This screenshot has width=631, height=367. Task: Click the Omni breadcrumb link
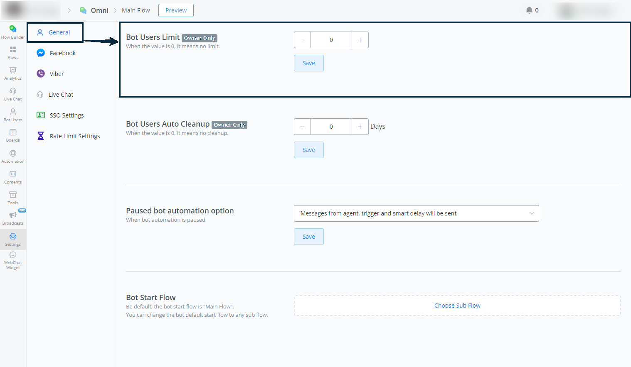coord(100,10)
